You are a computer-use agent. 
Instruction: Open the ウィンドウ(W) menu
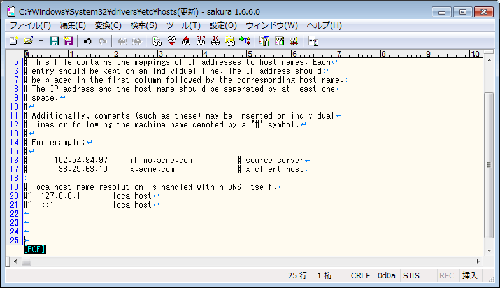[x=272, y=25]
